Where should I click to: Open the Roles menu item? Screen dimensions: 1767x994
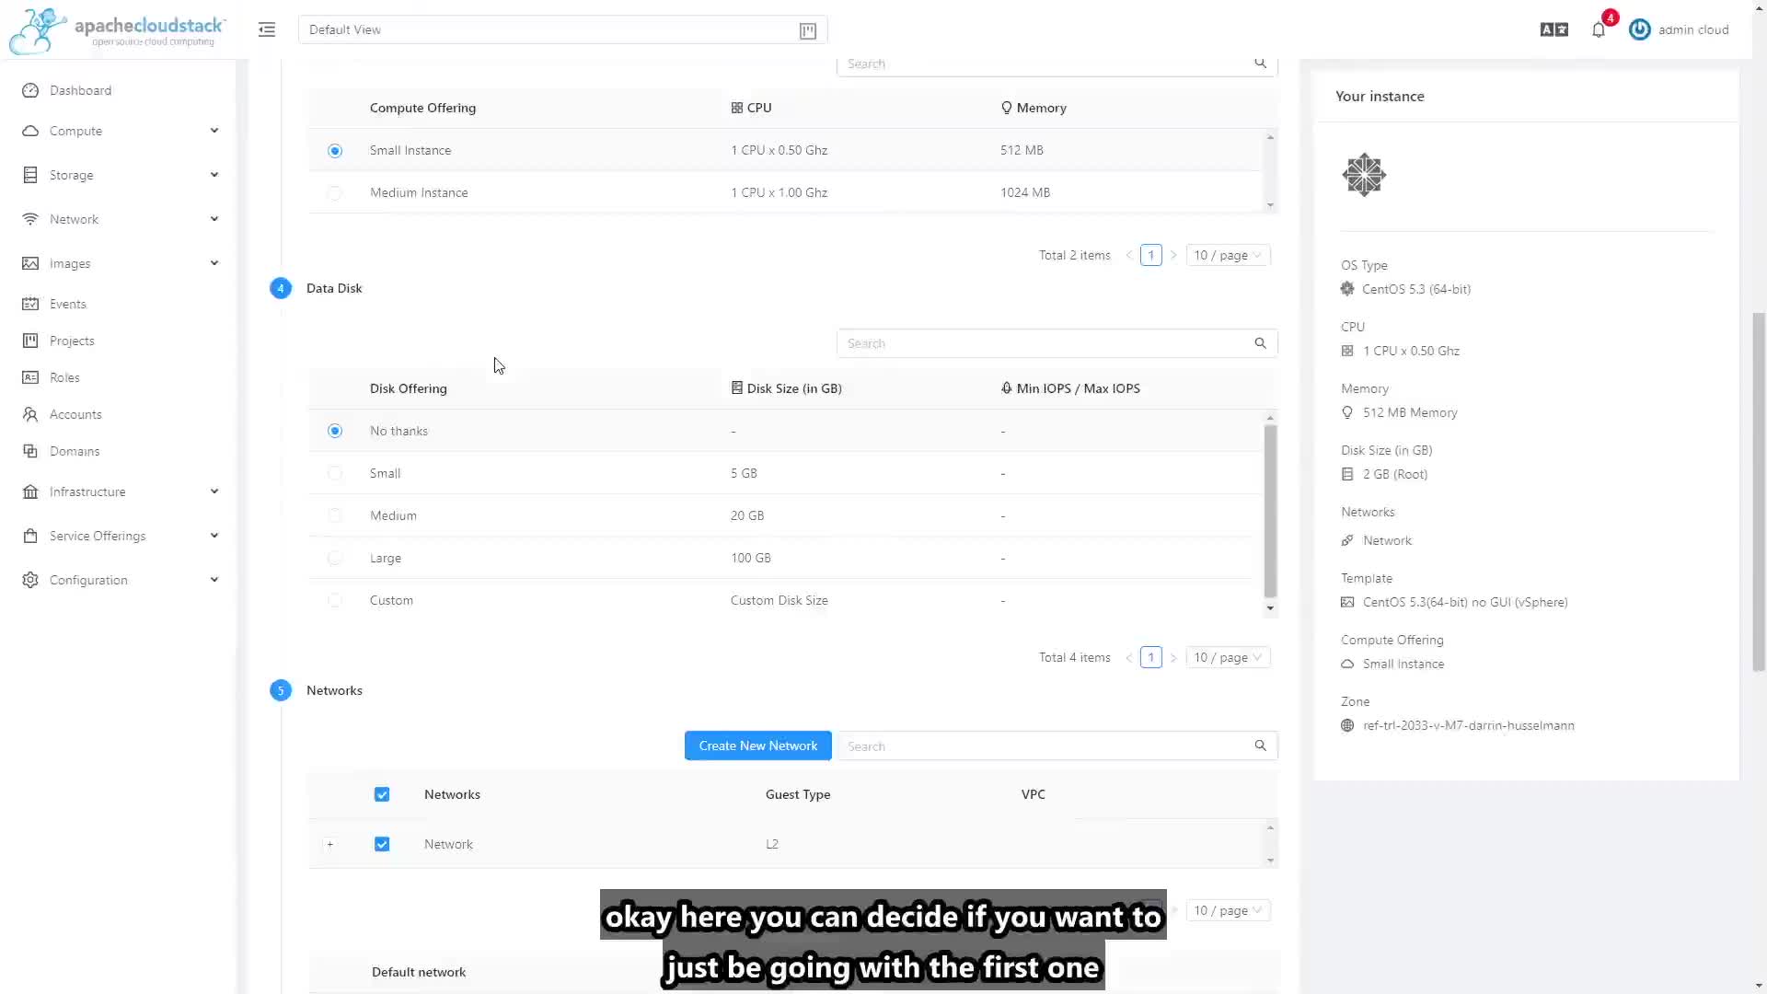[x=118, y=377]
